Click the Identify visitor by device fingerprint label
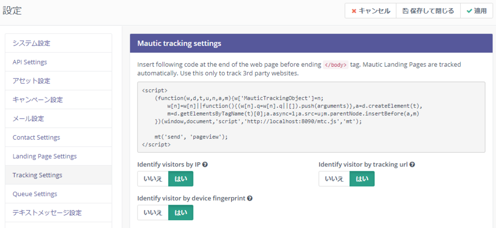 191,198
